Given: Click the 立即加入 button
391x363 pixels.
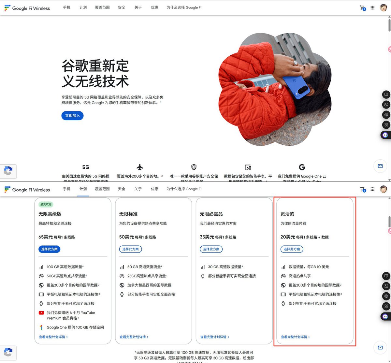Looking at the screenshot, I should pyautogui.click(x=72, y=116).
